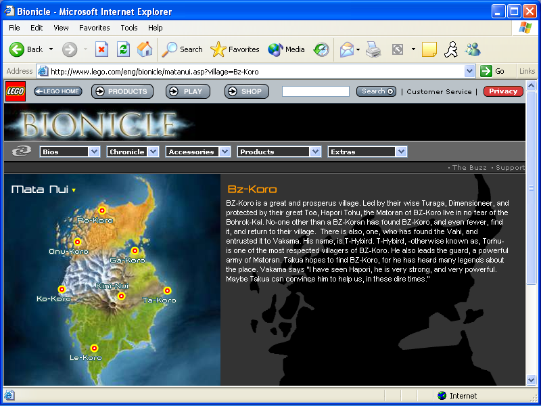Open the Help menu

[156, 28]
